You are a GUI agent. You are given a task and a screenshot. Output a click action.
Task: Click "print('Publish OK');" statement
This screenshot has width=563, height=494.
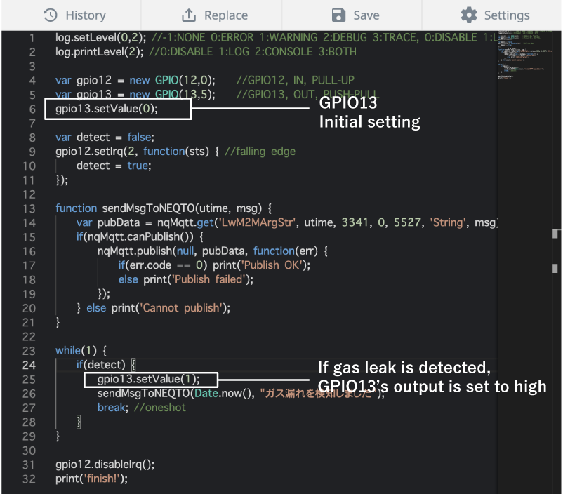click(261, 265)
